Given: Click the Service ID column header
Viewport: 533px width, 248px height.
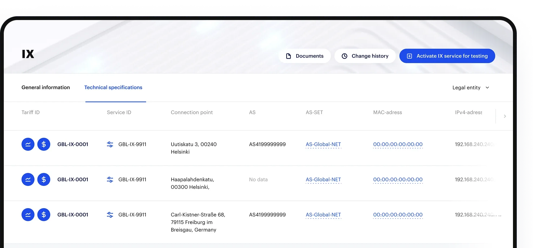Looking at the screenshot, I should pos(119,112).
